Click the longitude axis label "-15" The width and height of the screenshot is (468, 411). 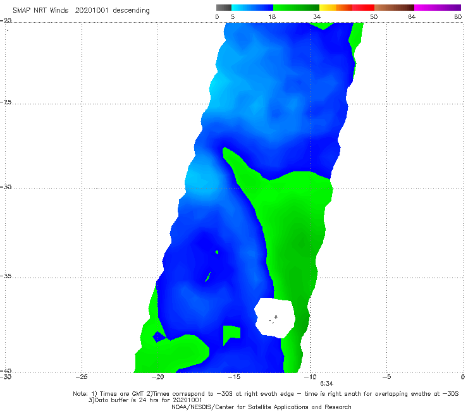234,377
